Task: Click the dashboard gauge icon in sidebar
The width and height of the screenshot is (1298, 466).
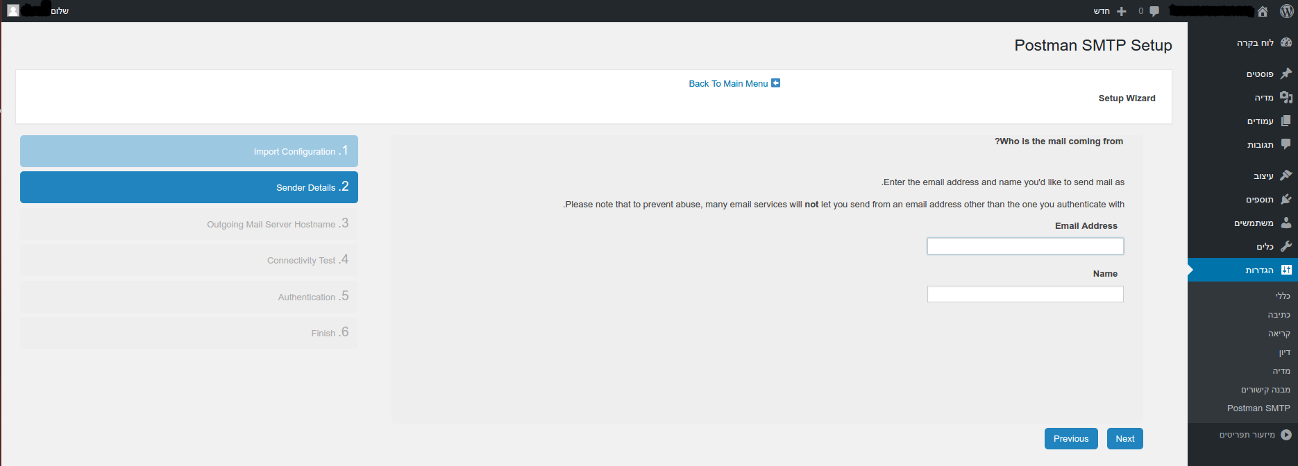Action: pyautogui.click(x=1286, y=42)
